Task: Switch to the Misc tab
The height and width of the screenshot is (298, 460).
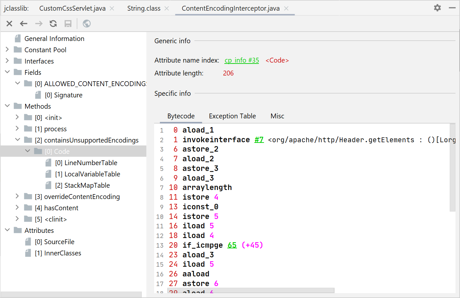Action: tap(277, 116)
